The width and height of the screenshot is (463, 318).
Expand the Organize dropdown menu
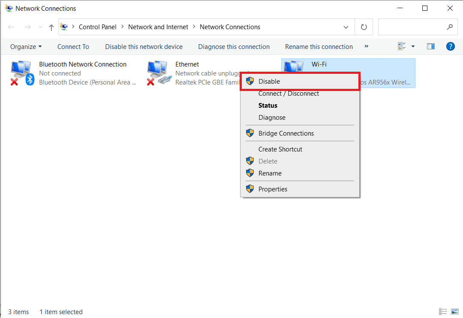26,46
